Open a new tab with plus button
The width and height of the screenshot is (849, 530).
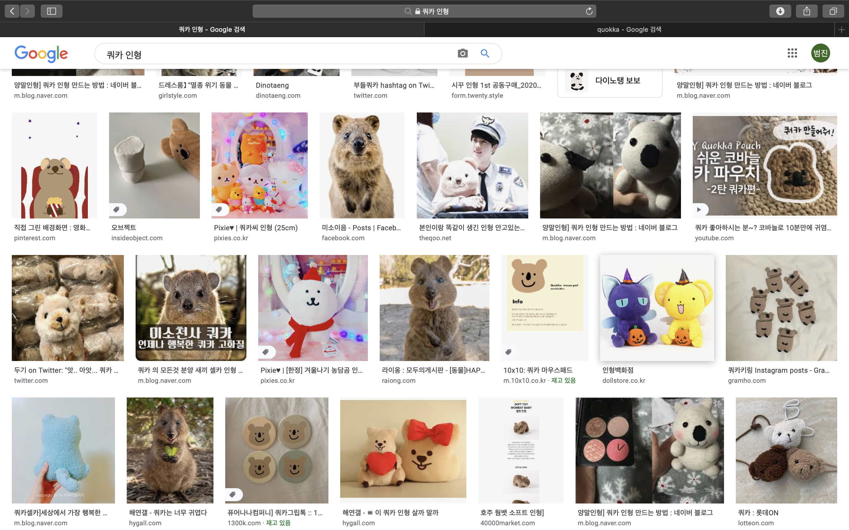click(841, 30)
